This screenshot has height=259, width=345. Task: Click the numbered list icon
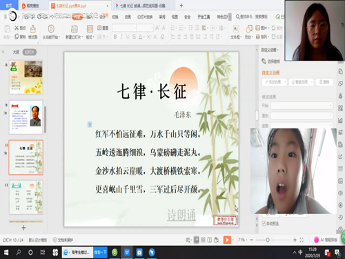[x=181, y=28]
